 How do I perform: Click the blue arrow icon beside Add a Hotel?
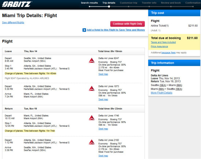coord(84,30)
